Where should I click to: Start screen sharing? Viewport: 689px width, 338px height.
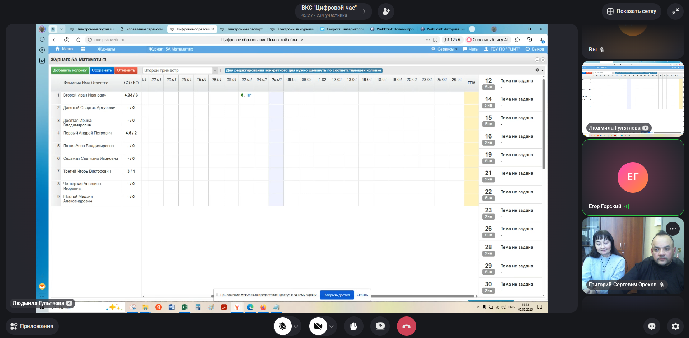click(x=380, y=326)
